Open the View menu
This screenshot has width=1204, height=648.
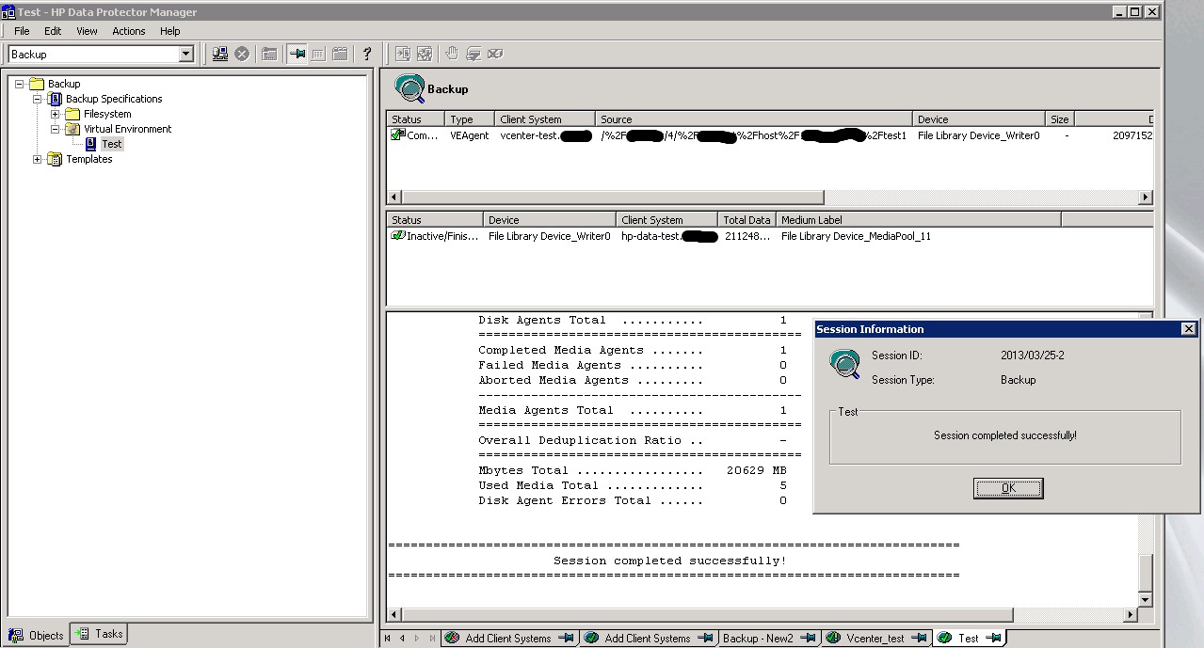(x=87, y=31)
